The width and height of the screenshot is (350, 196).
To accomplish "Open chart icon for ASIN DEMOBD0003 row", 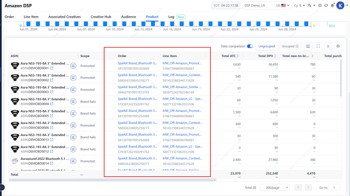I will pos(73,89).
